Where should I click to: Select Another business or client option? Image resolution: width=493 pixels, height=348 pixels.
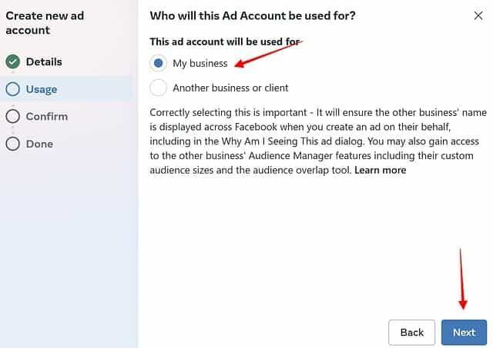(x=158, y=88)
